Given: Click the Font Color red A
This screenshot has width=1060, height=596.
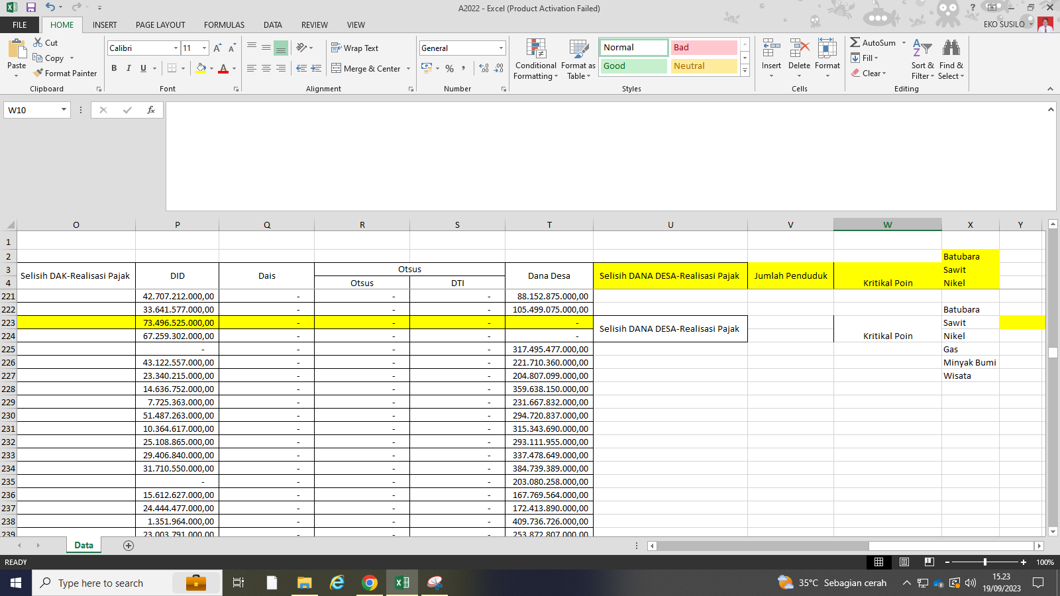Looking at the screenshot, I should click(223, 68).
